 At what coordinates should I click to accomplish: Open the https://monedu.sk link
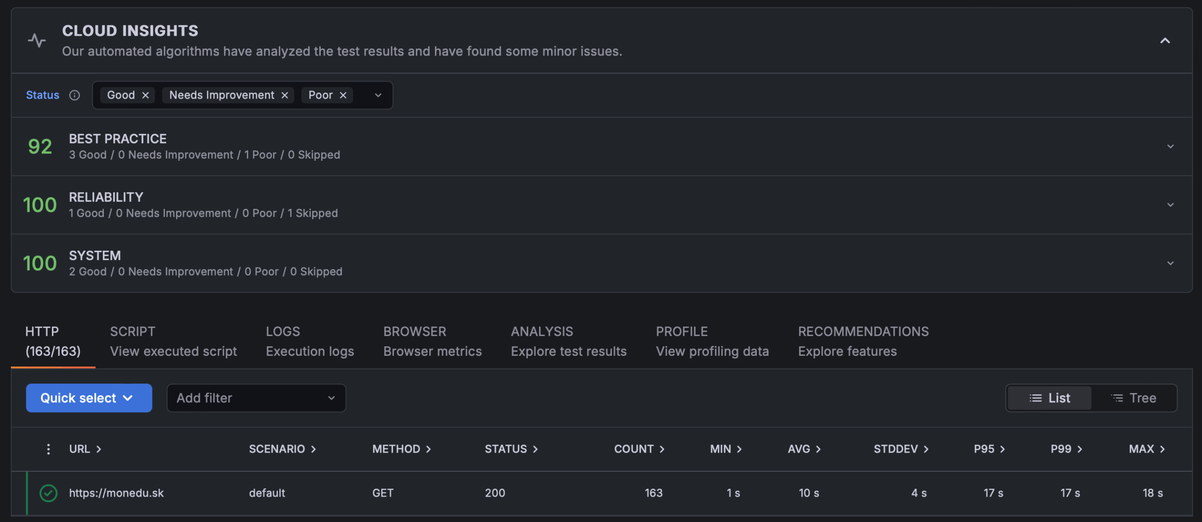(x=116, y=493)
